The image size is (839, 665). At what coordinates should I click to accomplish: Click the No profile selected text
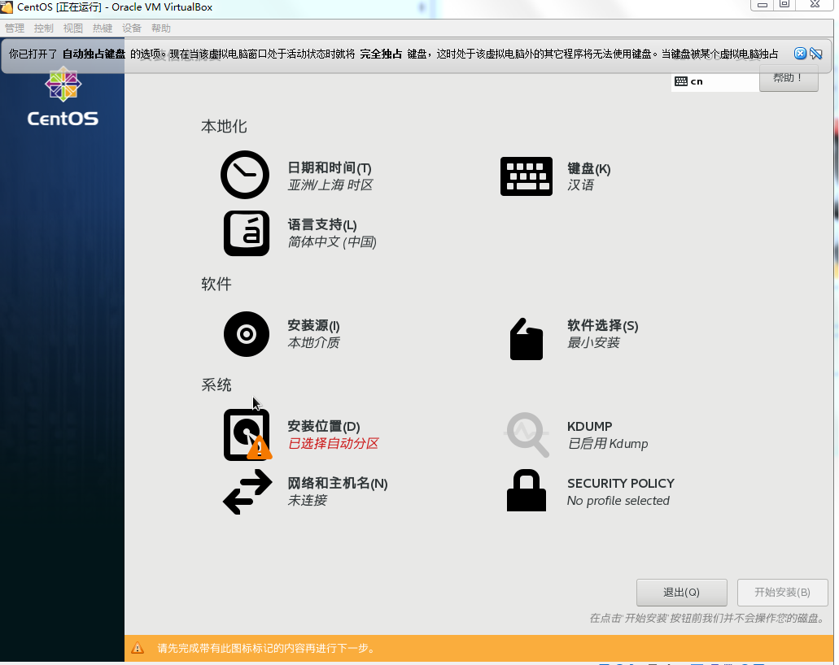[x=618, y=501]
